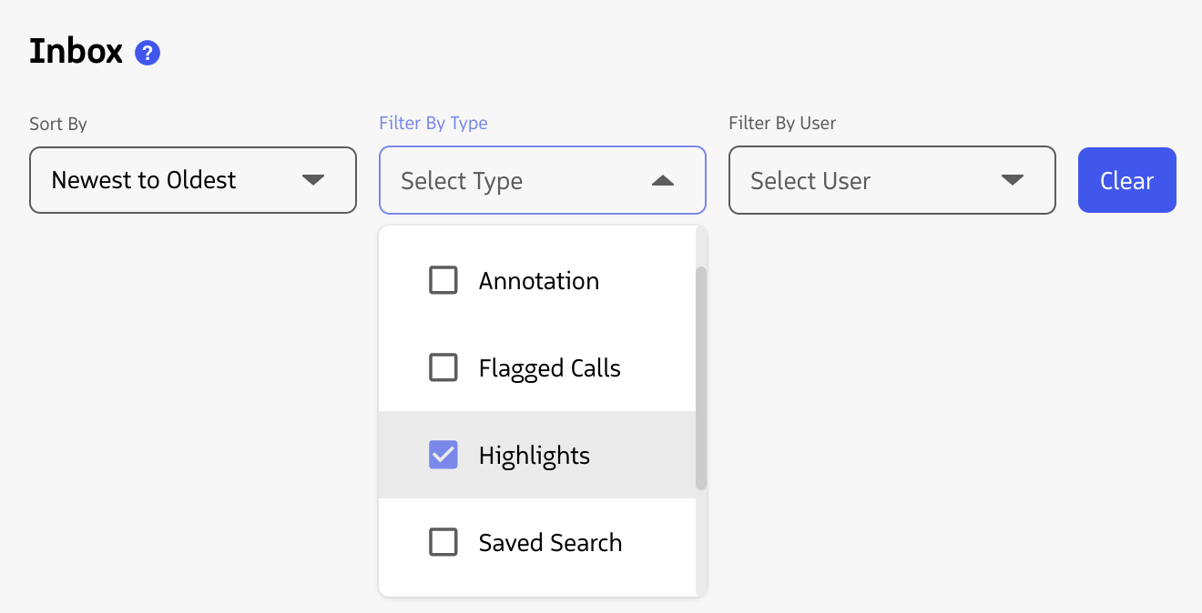The height and width of the screenshot is (613, 1202).
Task: Click the down arrow on Sort By
Action: click(314, 180)
